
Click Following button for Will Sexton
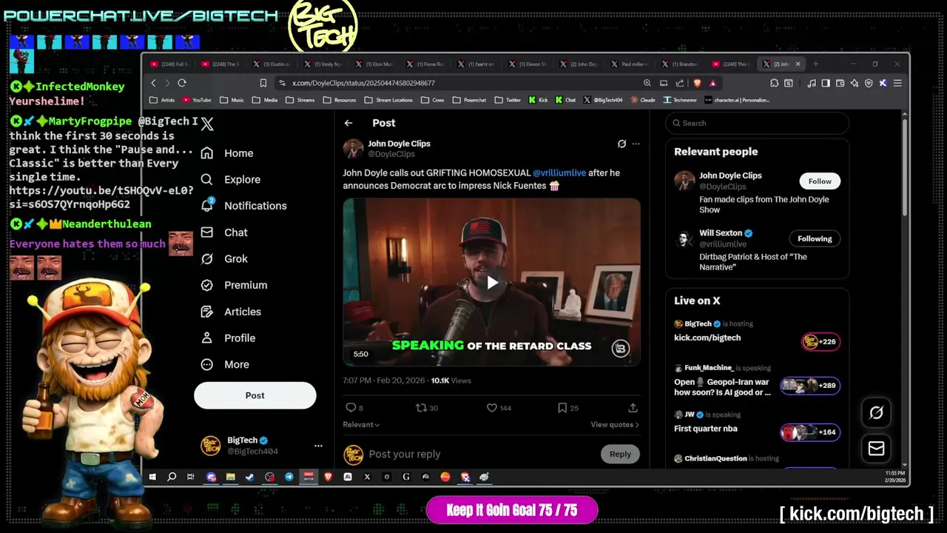(815, 238)
